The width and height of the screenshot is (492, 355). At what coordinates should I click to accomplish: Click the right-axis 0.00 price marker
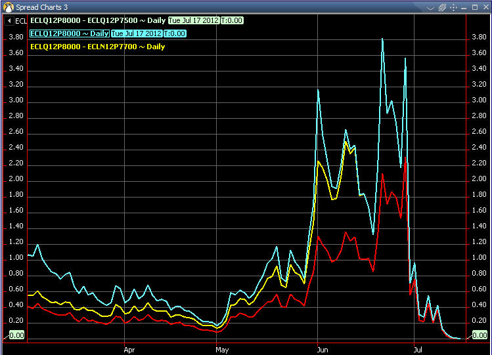point(480,335)
